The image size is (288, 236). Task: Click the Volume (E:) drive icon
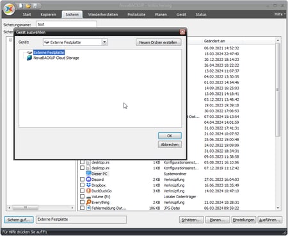(x=88, y=197)
